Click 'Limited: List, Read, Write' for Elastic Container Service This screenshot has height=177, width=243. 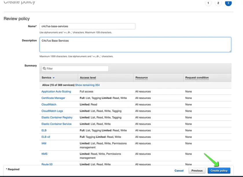click(95, 124)
